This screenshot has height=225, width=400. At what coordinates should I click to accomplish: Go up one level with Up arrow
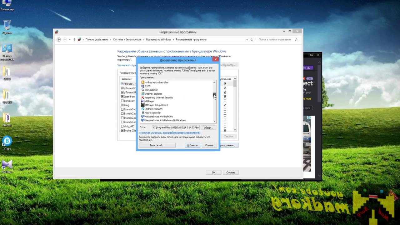pos(74,40)
